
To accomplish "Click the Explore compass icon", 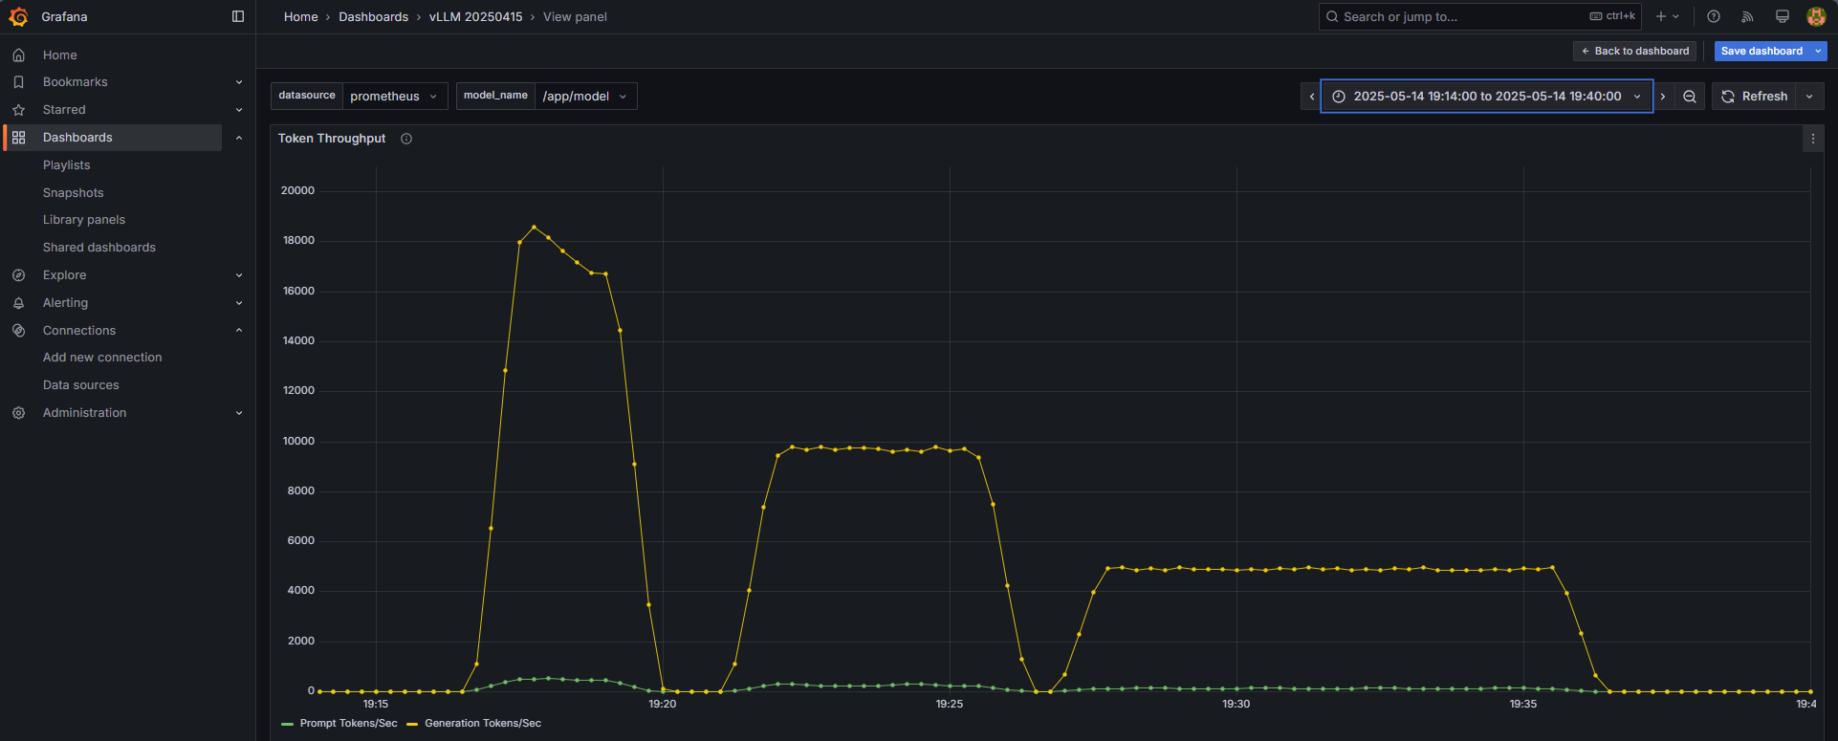I will point(18,275).
